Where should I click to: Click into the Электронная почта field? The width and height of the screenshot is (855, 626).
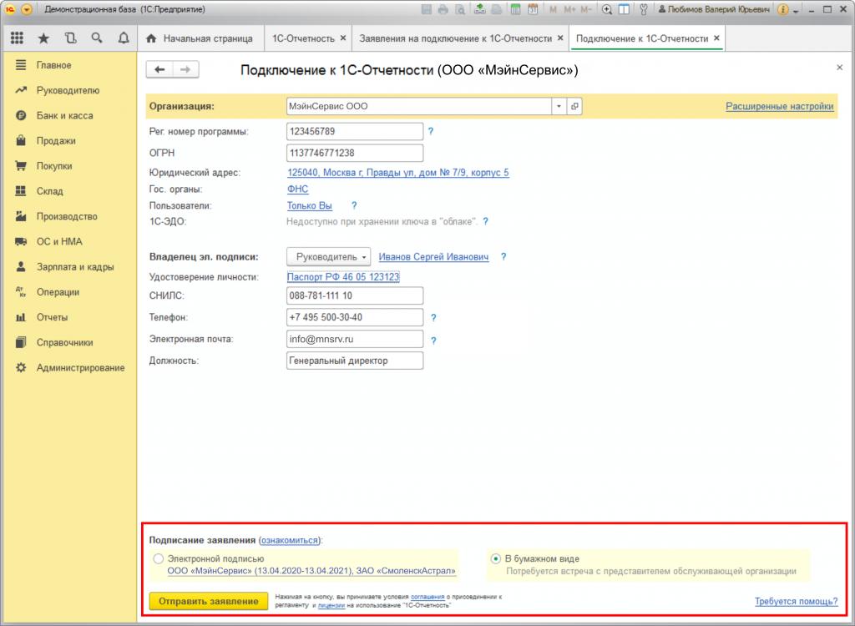(x=354, y=340)
